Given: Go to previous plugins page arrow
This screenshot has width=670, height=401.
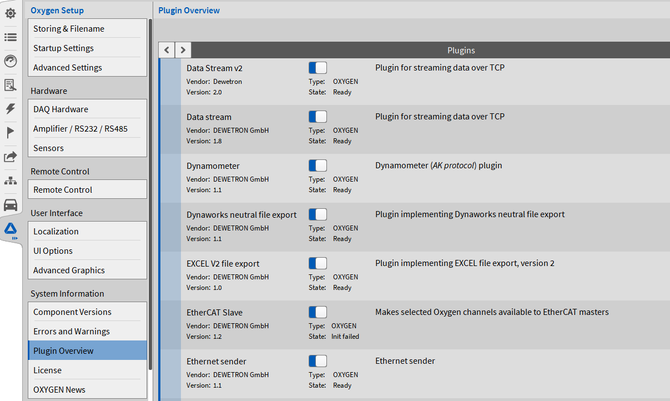Looking at the screenshot, I should [x=167, y=50].
